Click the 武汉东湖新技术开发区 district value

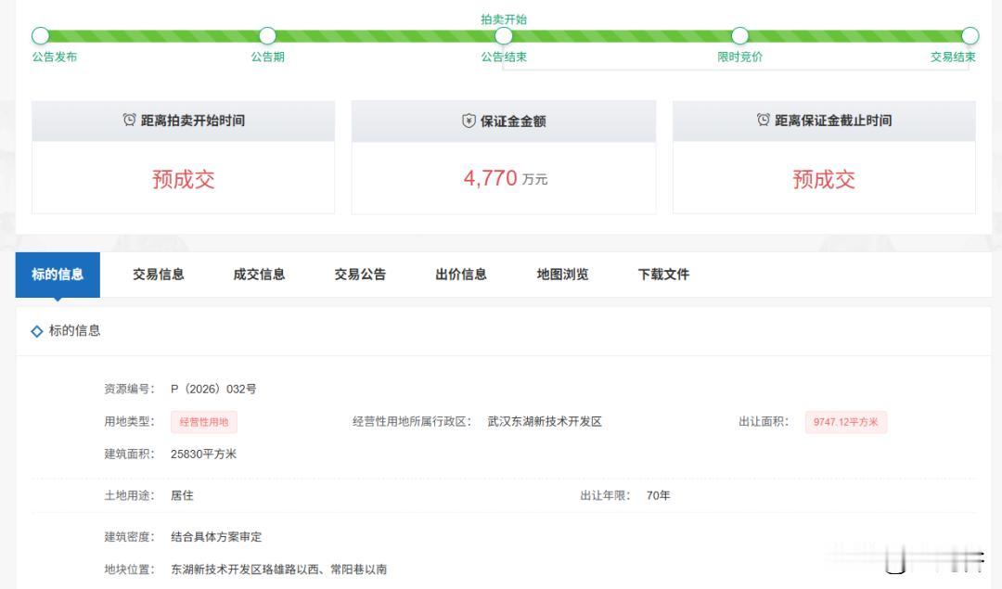[545, 422]
